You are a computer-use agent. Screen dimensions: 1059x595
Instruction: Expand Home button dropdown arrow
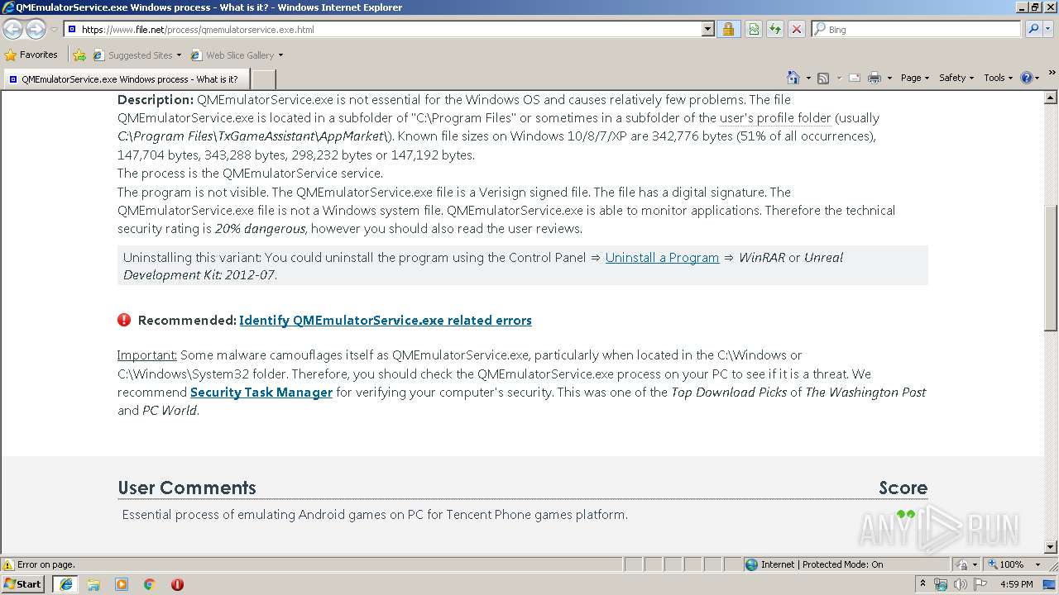807,78
